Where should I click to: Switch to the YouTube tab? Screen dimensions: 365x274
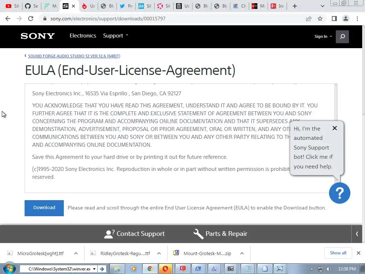tap(12, 6)
